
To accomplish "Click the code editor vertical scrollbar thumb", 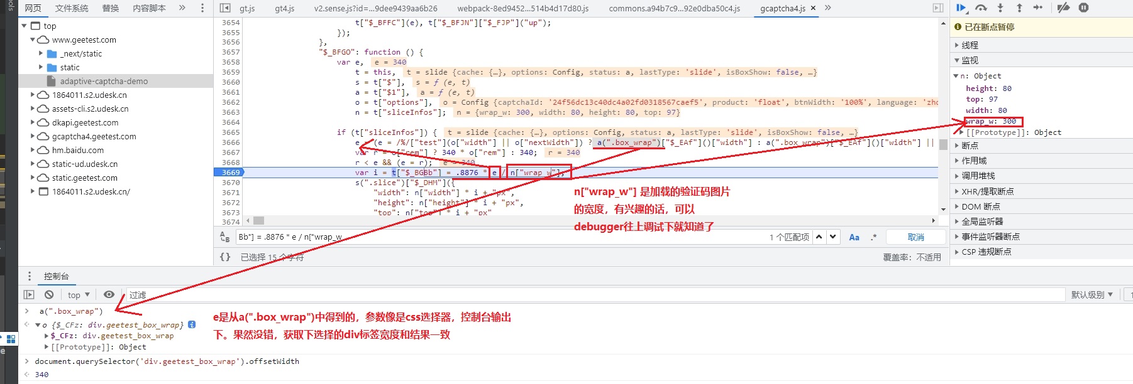I will (943, 144).
